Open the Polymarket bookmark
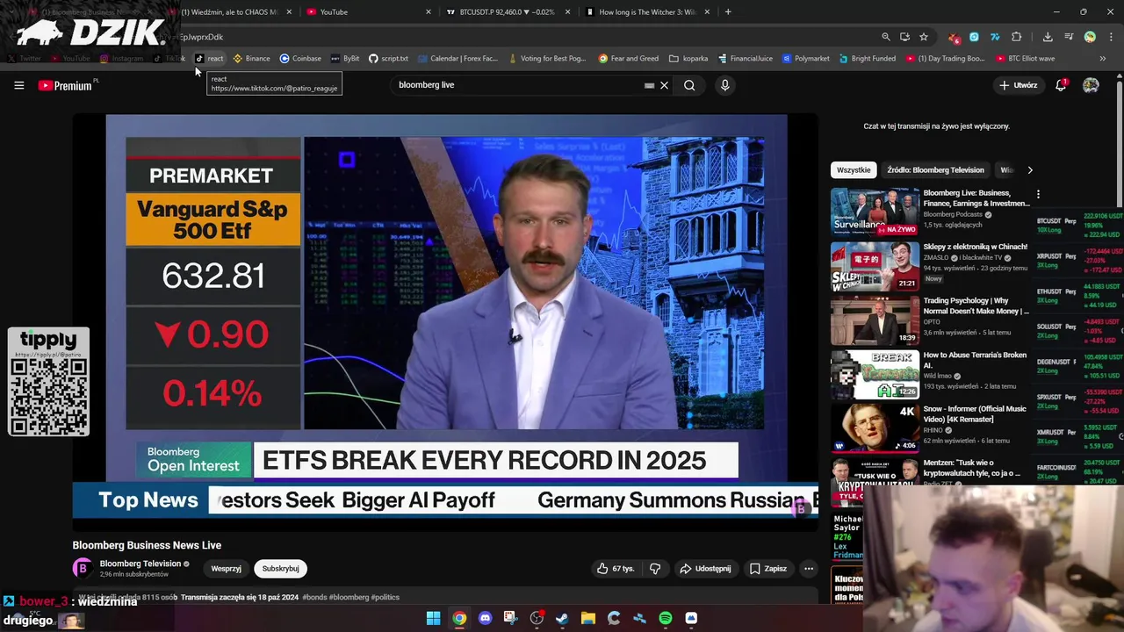 pos(805,59)
